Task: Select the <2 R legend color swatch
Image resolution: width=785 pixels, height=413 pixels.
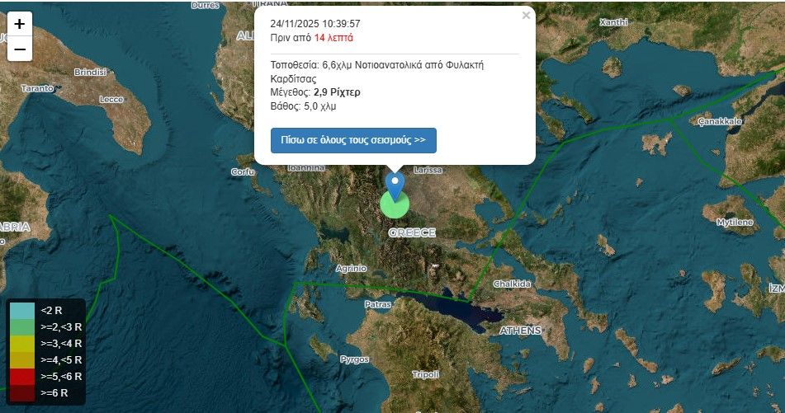Action: pos(22,311)
